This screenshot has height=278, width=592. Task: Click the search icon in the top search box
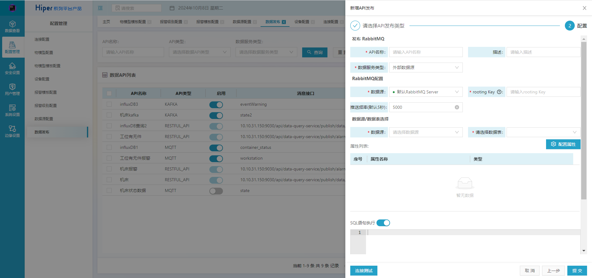click(117, 8)
